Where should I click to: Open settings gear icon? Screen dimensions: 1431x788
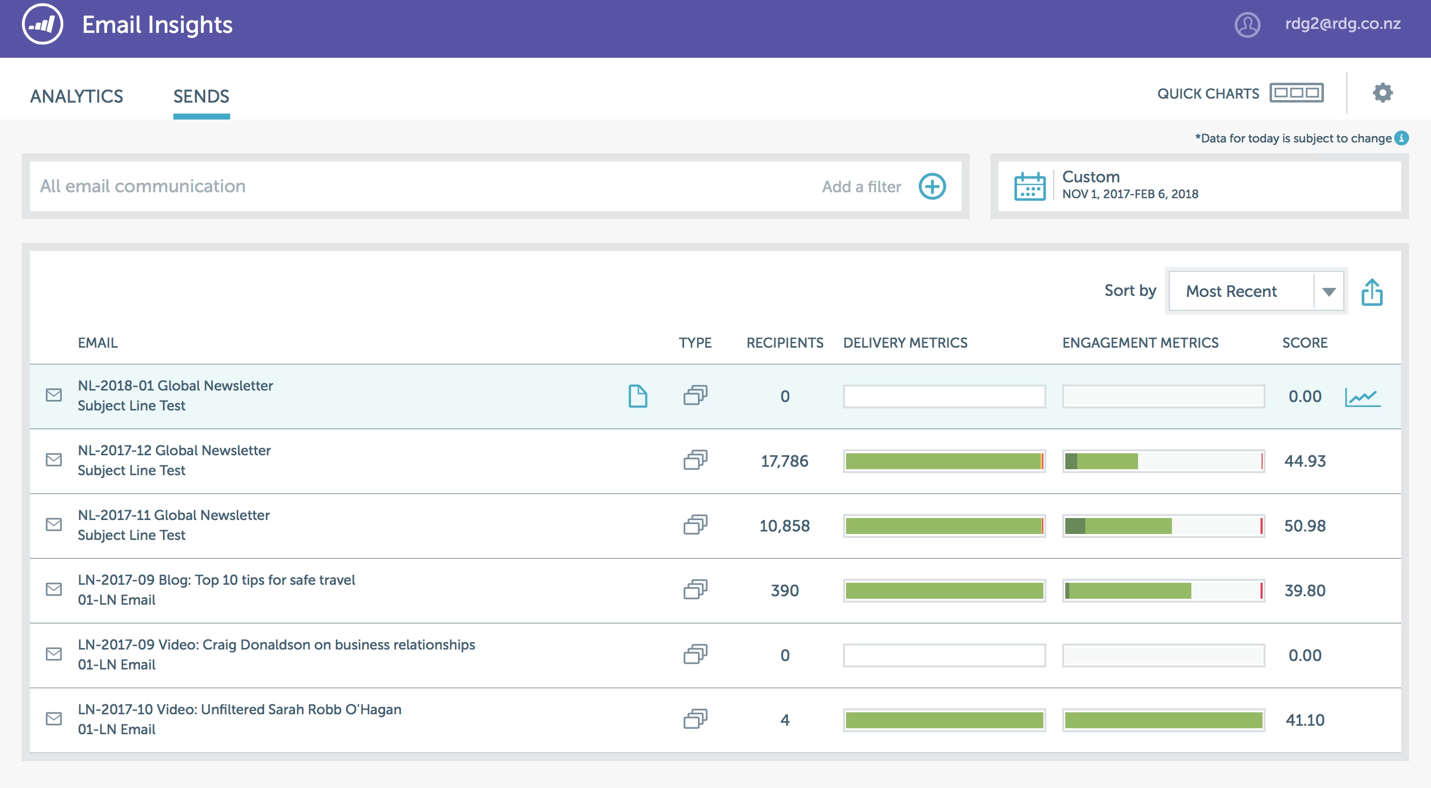point(1382,92)
